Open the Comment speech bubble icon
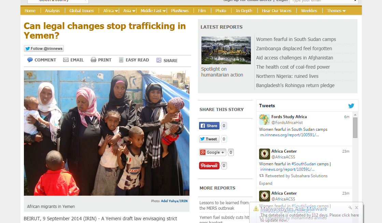 coord(30,60)
